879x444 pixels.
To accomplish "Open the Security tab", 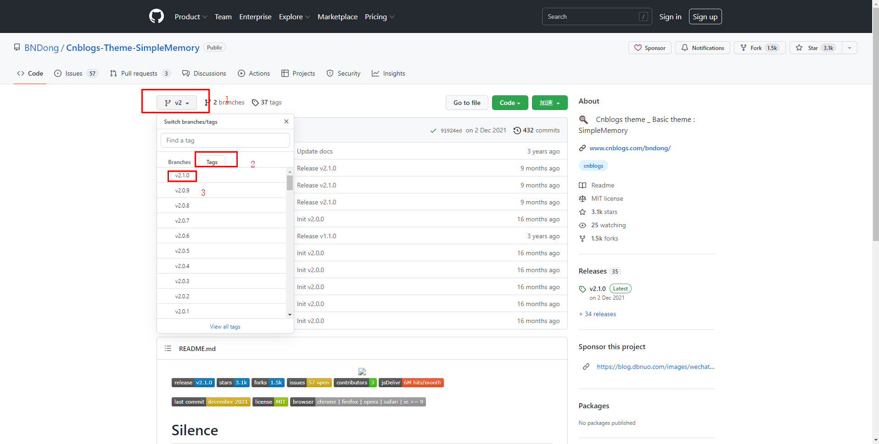I will coord(343,73).
